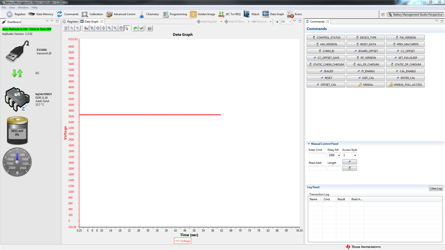
Task: Click the battery 3653 mV level indicator
Action: point(17,131)
